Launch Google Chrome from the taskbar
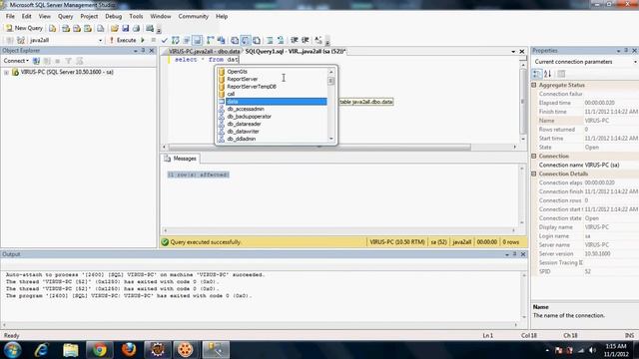The height and width of the screenshot is (359, 639). [99, 350]
